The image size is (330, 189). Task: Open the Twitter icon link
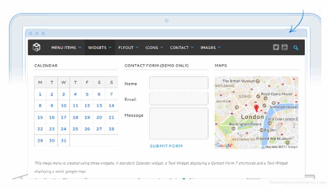(x=276, y=47)
